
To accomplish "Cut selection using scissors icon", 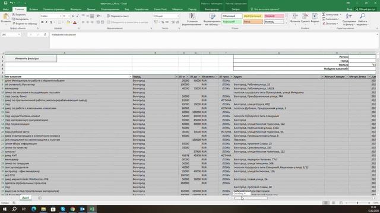I will tap(14, 15).
